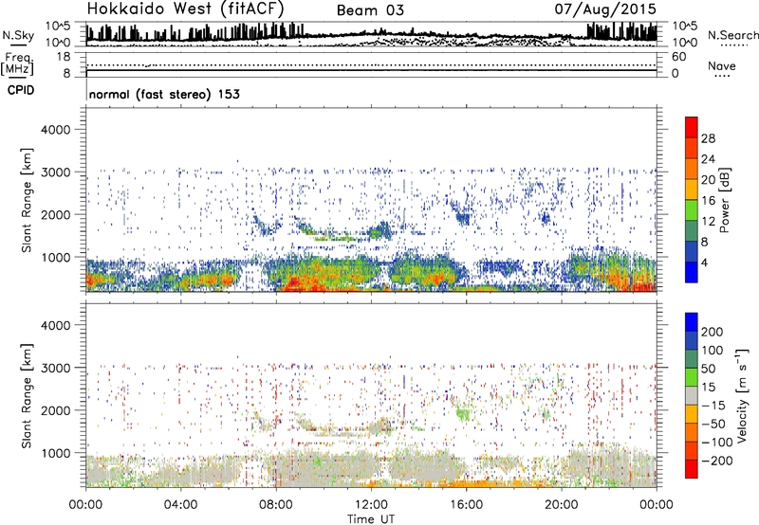
Task: Click the N.Search legend label
Action: pos(732,35)
